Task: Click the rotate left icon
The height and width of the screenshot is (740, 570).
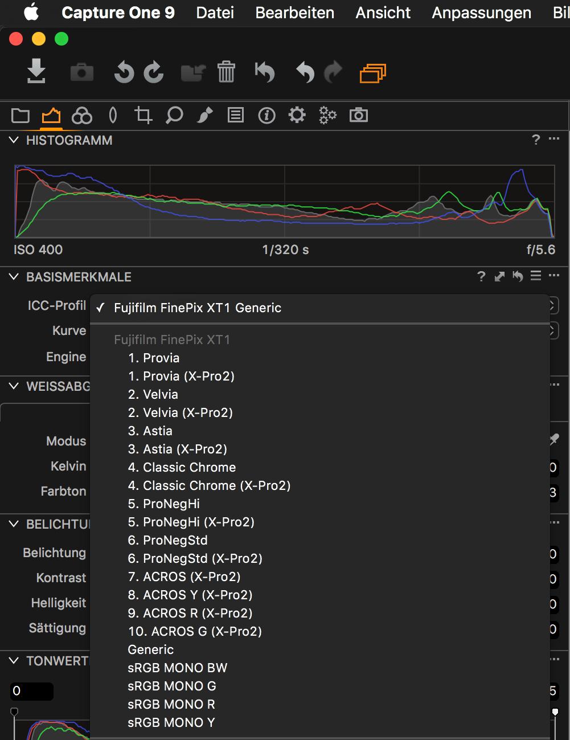Action: pyautogui.click(x=124, y=72)
